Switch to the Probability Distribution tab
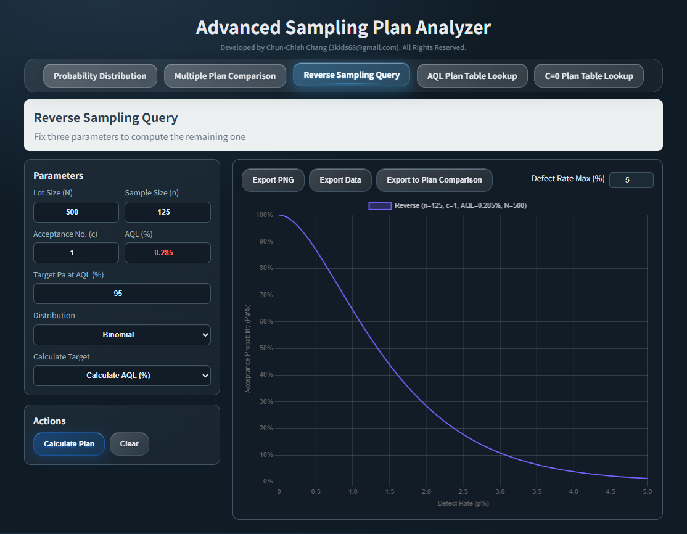 tap(99, 75)
